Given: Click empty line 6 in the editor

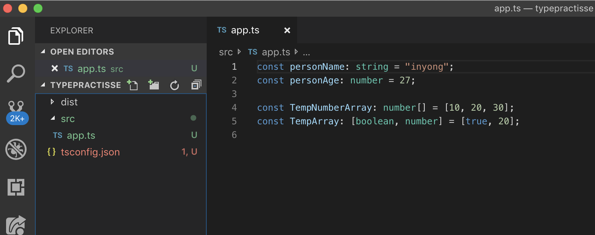Looking at the screenshot, I should point(426,135).
